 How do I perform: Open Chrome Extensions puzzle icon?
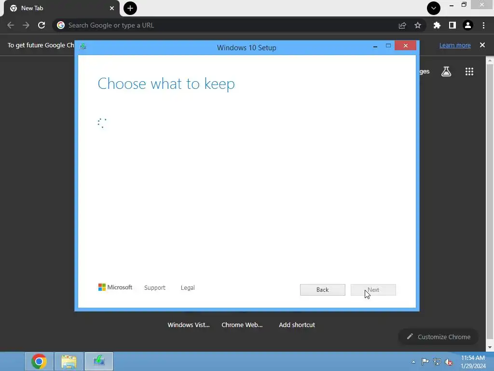437,25
